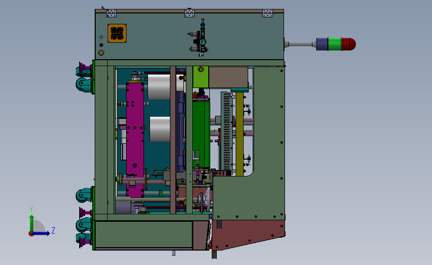Select the red segment of the signal tower light
The height and width of the screenshot is (265, 432).
point(349,44)
